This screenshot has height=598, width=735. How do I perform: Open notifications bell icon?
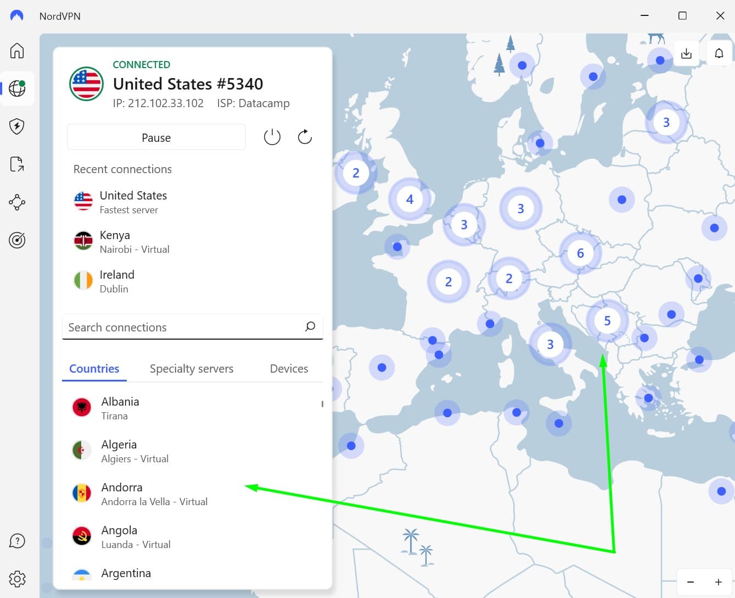(719, 53)
